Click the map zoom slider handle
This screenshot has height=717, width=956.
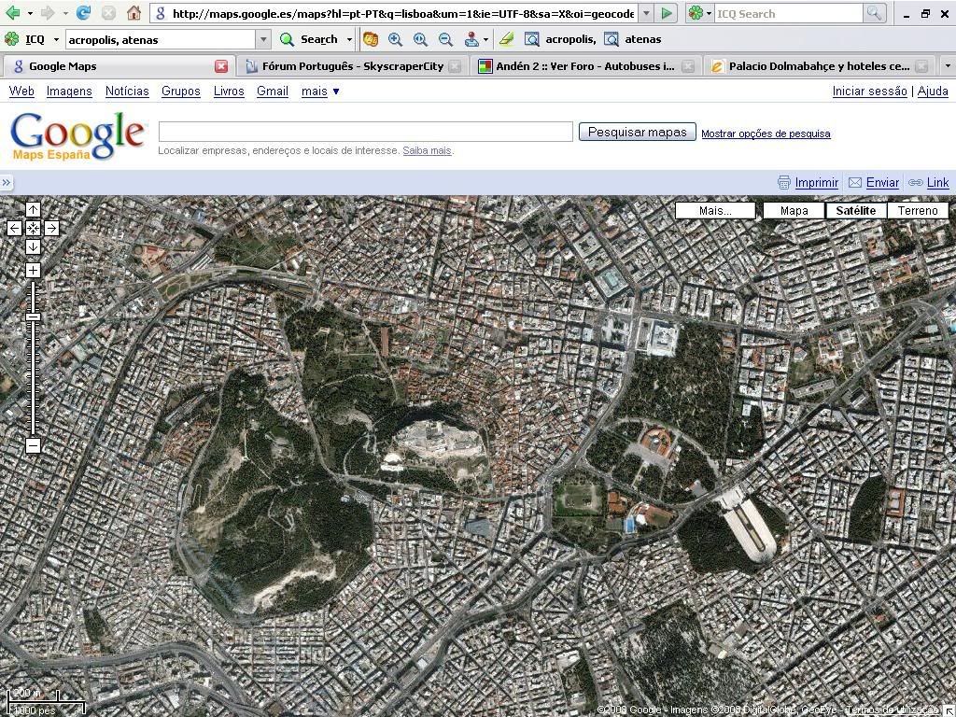pyautogui.click(x=33, y=317)
